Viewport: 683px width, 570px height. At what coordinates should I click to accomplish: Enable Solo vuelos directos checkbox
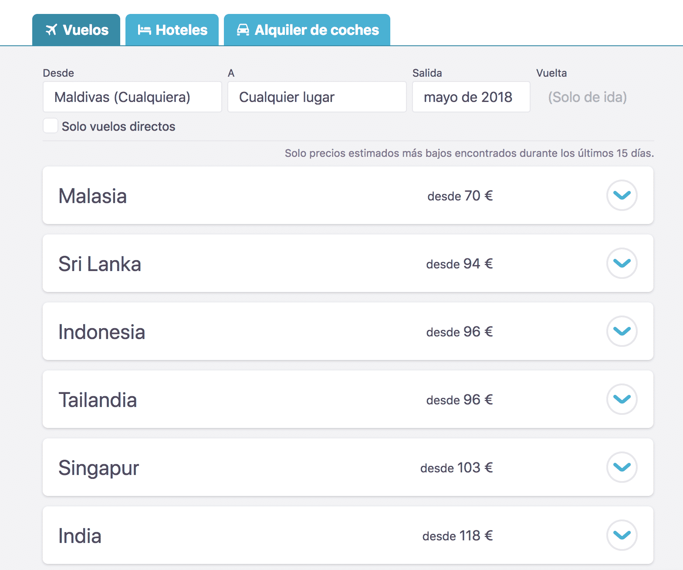[51, 126]
